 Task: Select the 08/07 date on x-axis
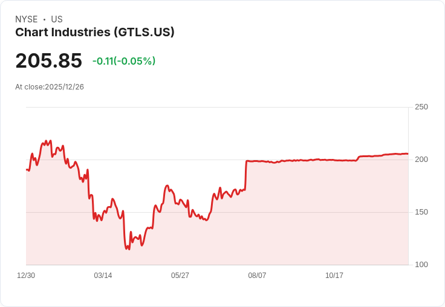point(257,276)
